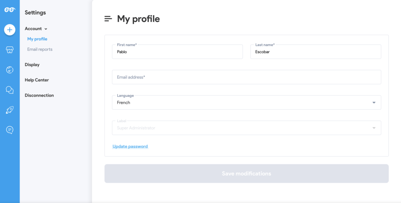
Task: Open the Language dropdown arrow
Action: click(374, 102)
